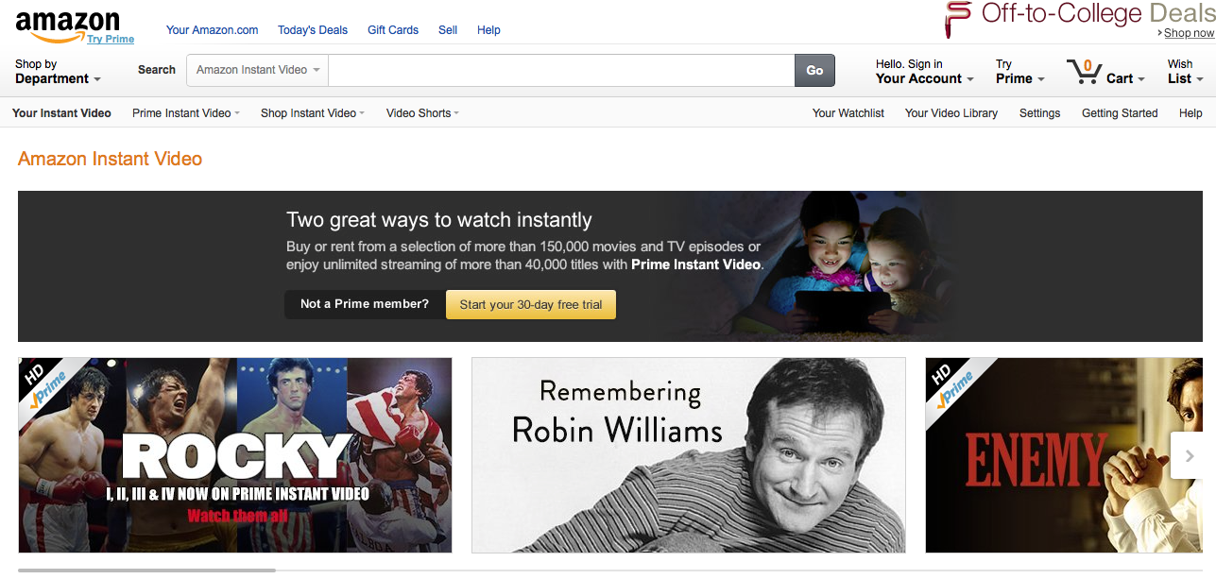Click Shop now under College Deals
Screen dimensions: 1216x579
pos(1188,33)
